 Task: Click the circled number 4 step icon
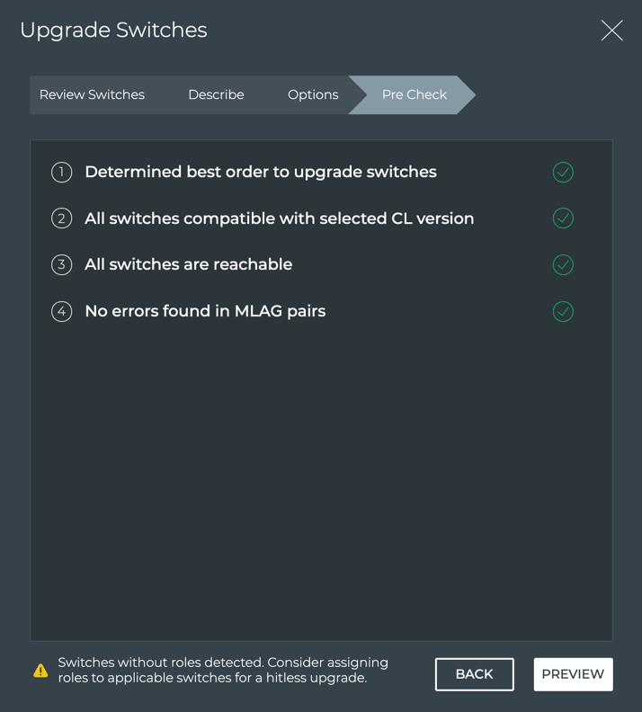pyautogui.click(x=61, y=311)
